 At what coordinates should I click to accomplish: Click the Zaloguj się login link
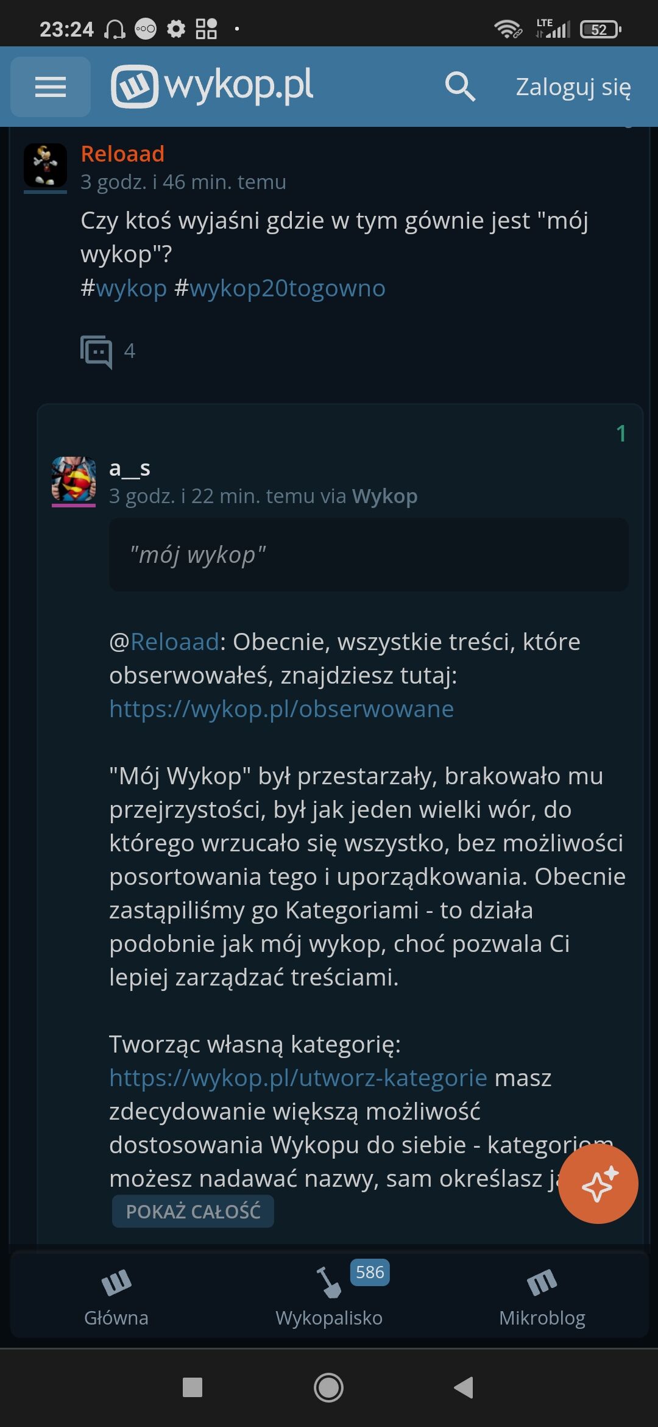point(573,87)
